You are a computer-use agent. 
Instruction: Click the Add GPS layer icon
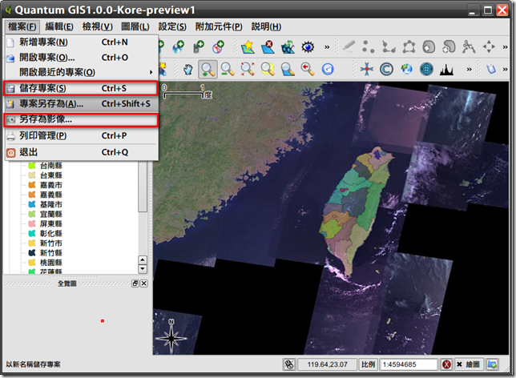(x=198, y=47)
